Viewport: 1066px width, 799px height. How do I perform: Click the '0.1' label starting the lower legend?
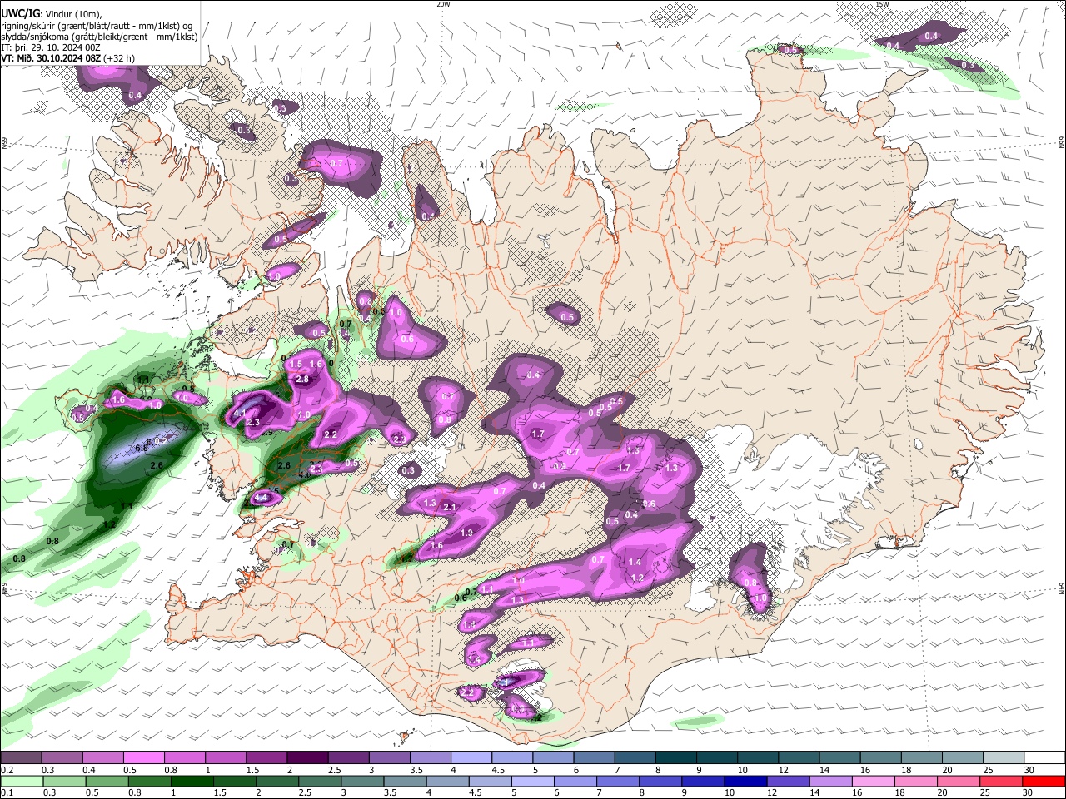pyautogui.click(x=7, y=793)
